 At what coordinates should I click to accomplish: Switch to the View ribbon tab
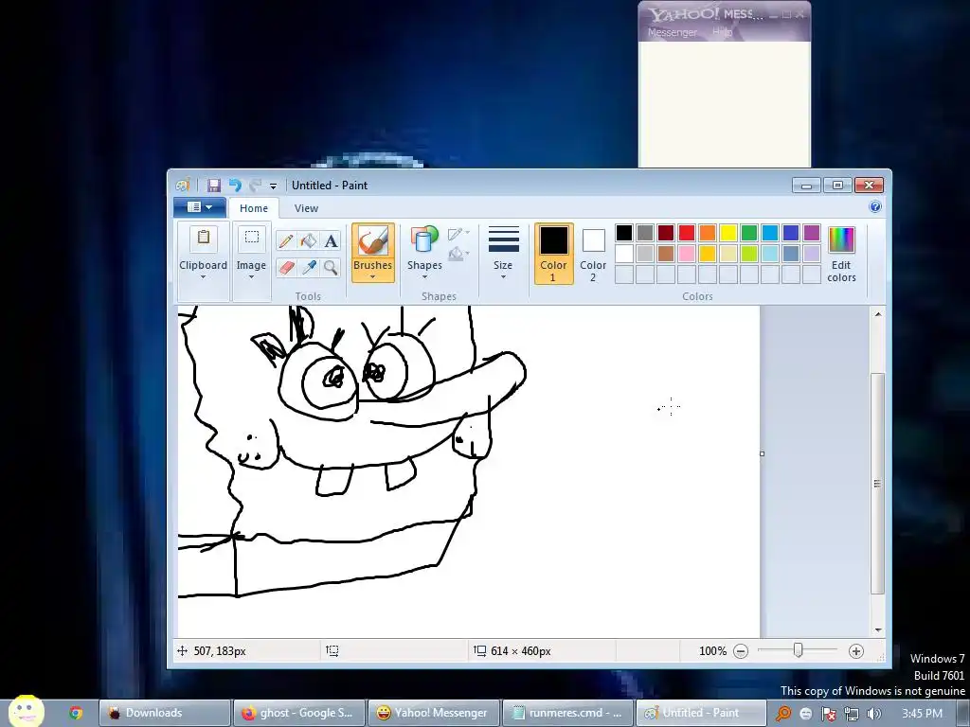point(306,208)
